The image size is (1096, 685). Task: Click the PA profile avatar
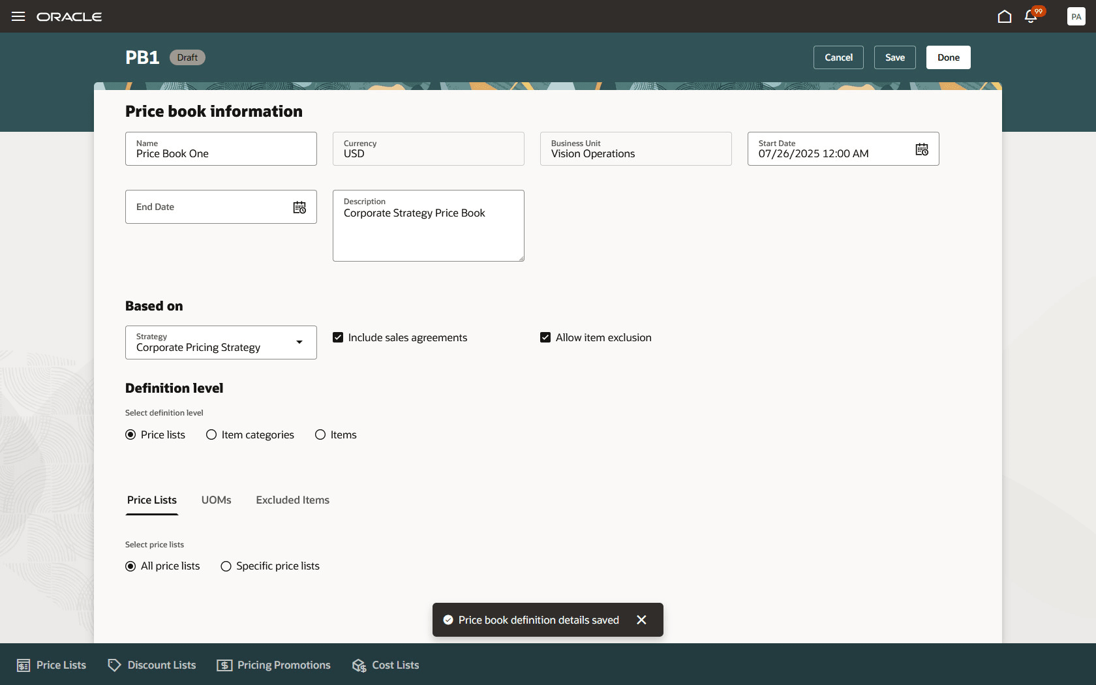pos(1076,16)
